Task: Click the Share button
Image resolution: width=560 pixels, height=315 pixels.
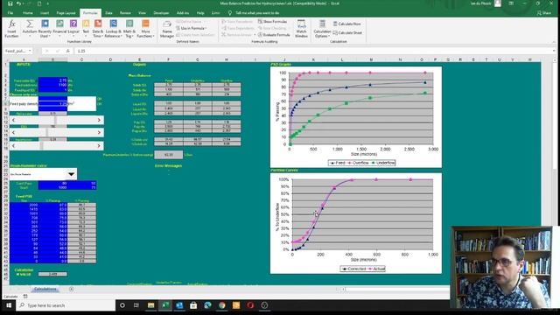Action: tap(544, 13)
